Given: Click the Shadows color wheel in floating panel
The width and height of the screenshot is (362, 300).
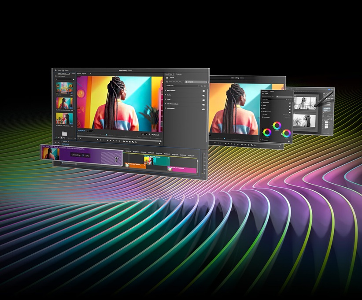Looking at the screenshot, I should (x=267, y=132).
